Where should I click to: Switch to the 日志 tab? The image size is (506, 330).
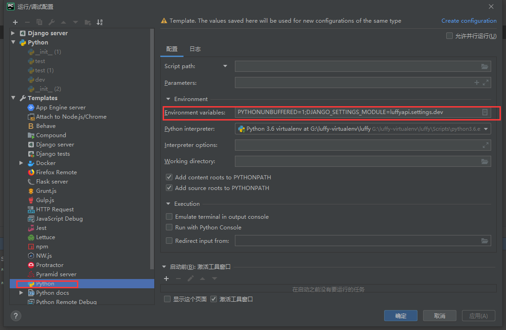click(x=195, y=49)
